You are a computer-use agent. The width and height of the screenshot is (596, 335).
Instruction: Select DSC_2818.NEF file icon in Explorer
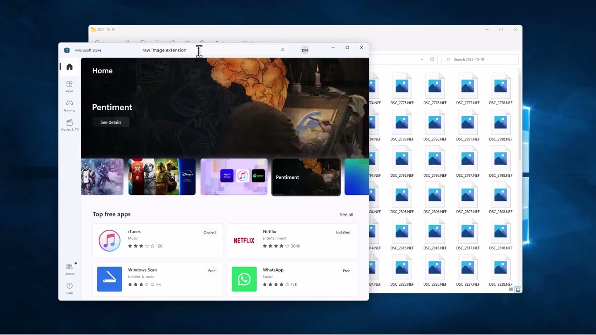(501, 231)
